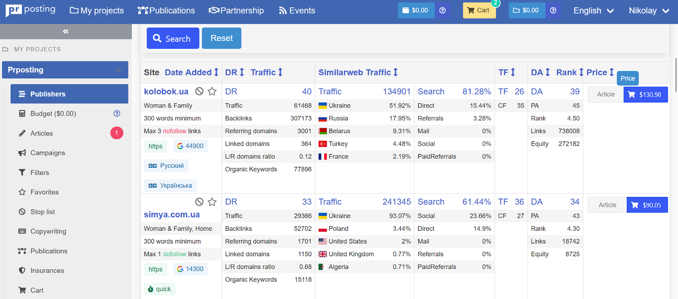Sort by TF column
678x299 pixels.
[x=507, y=72]
